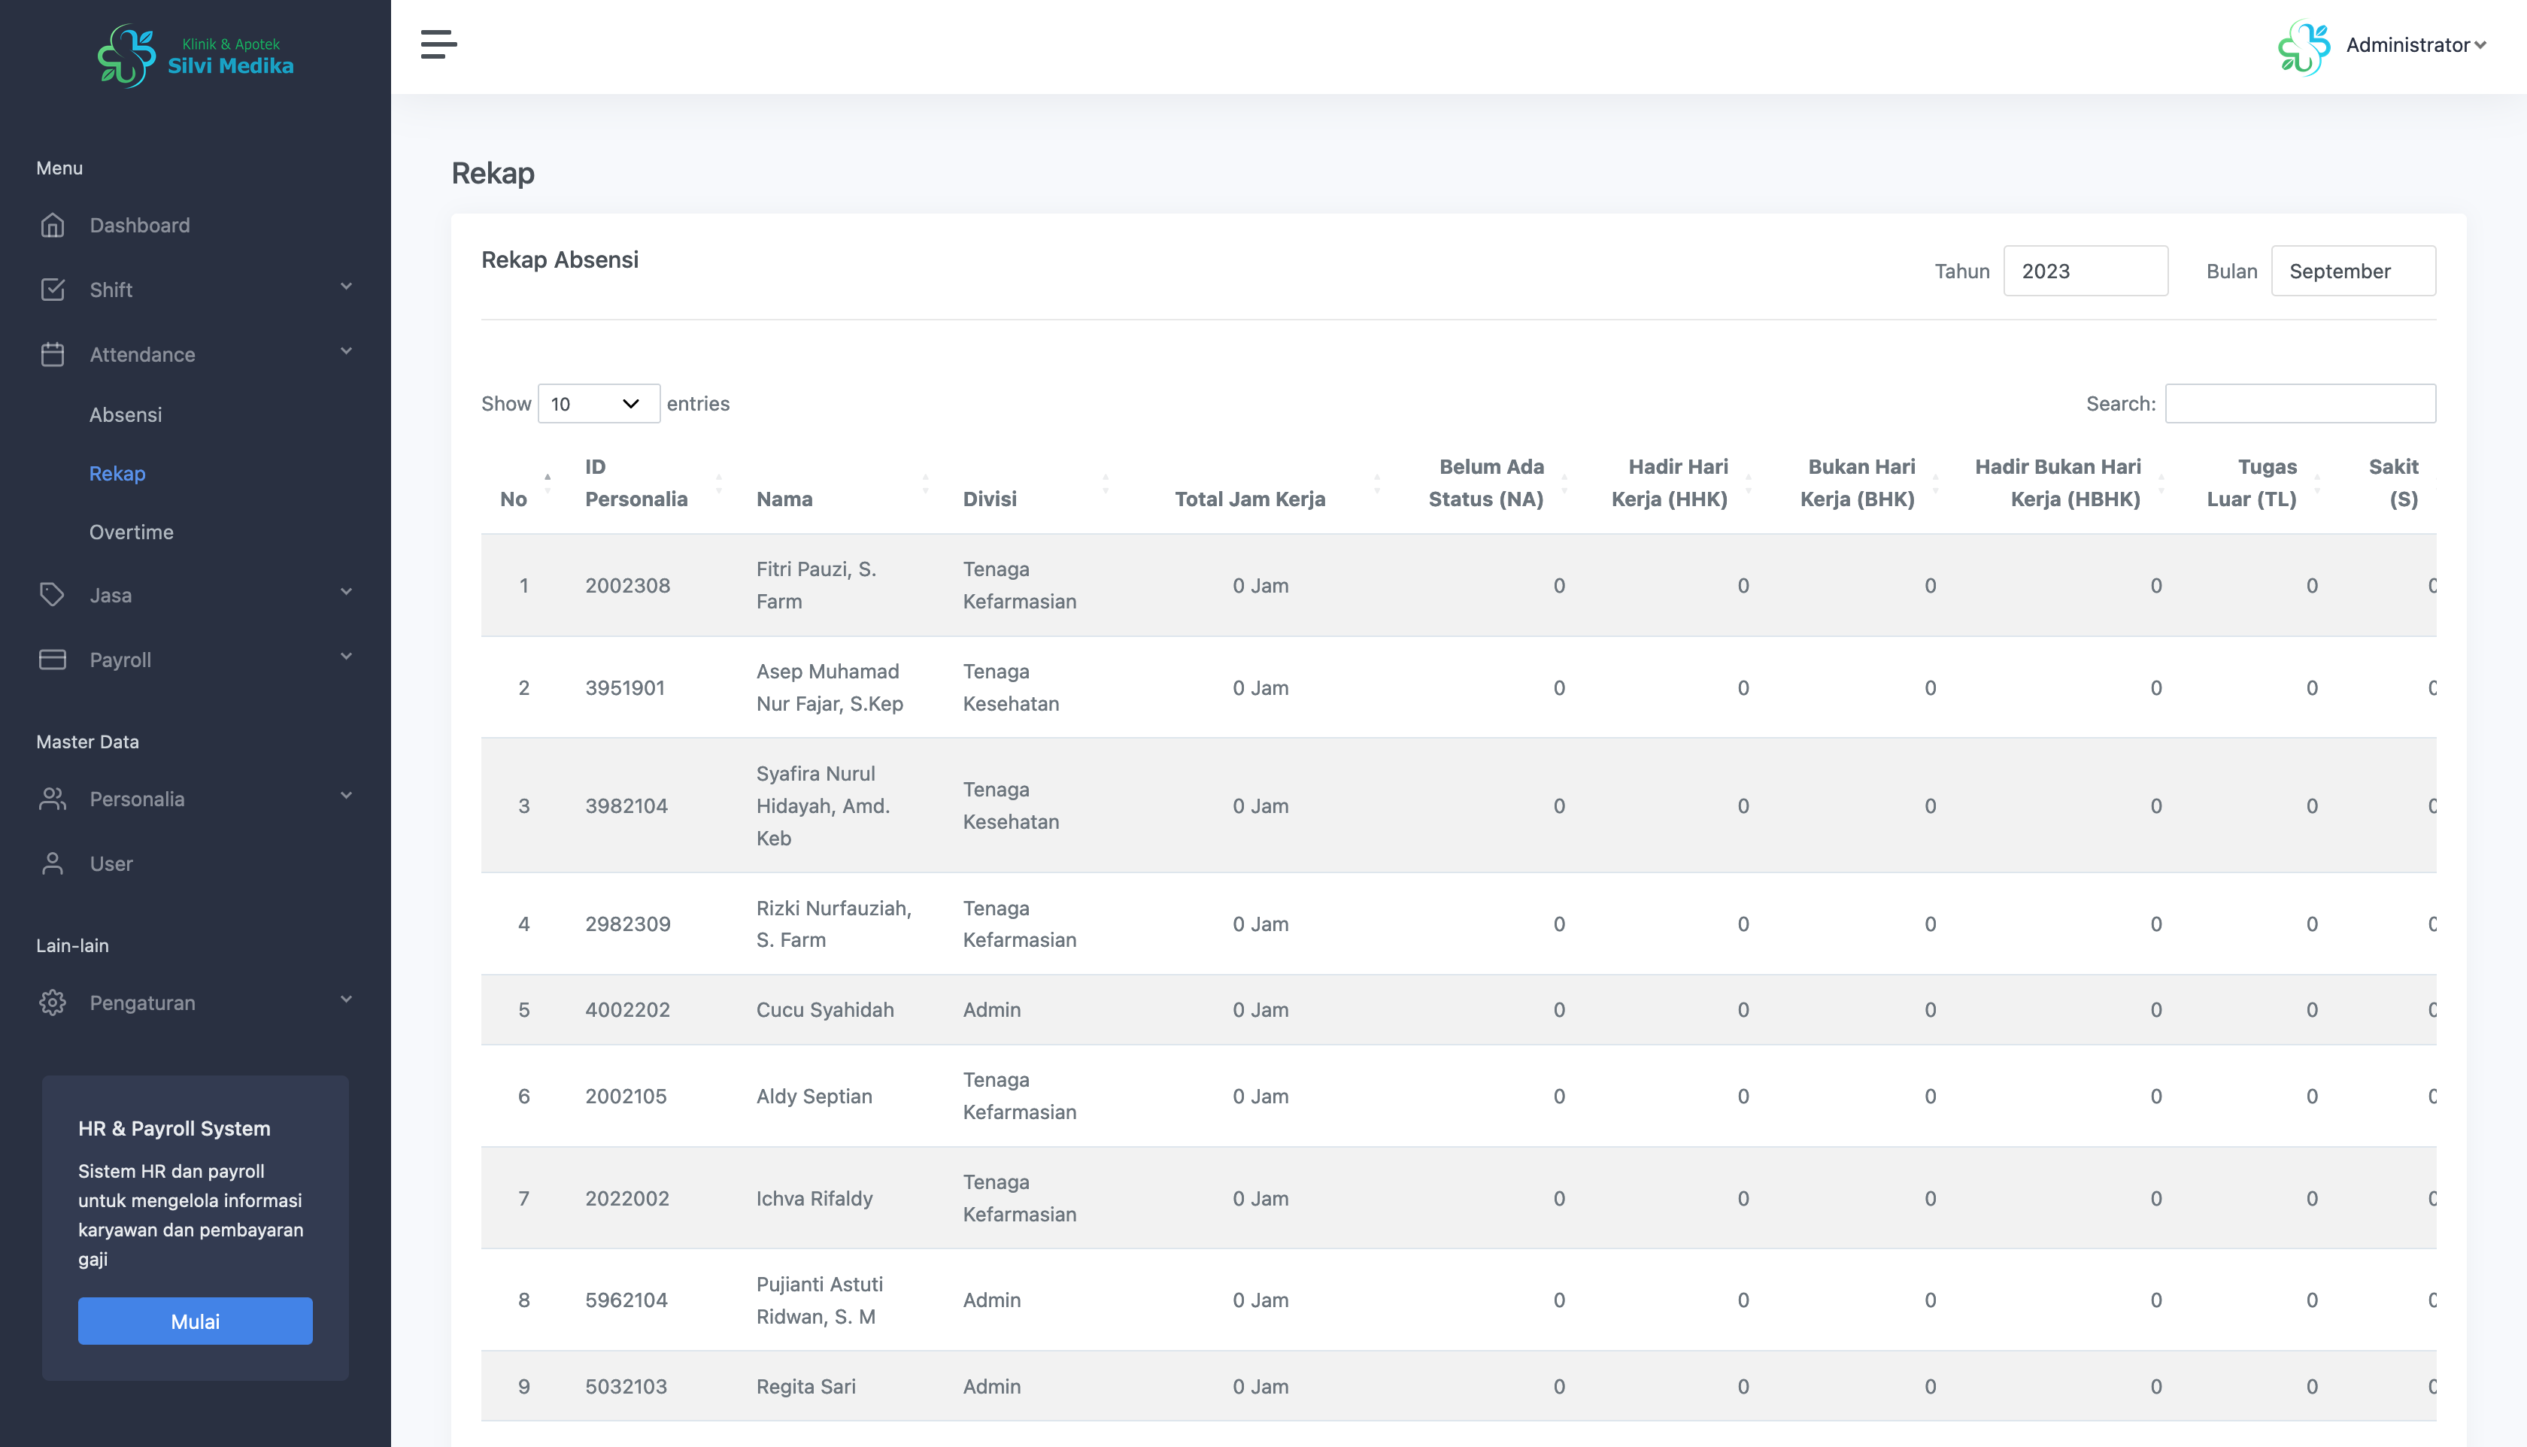Click name Pujianti Astuti Ridwan, S. M
This screenshot has height=1447, width=2527.
pyautogui.click(x=820, y=1301)
